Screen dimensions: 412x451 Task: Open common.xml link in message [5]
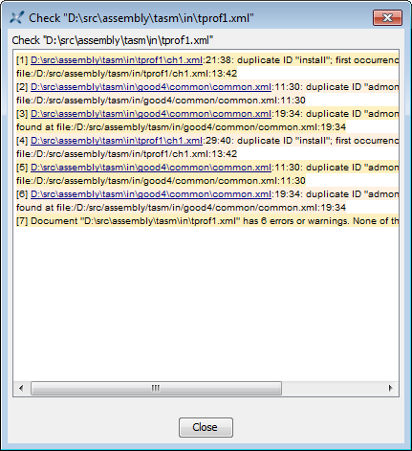[x=151, y=168]
